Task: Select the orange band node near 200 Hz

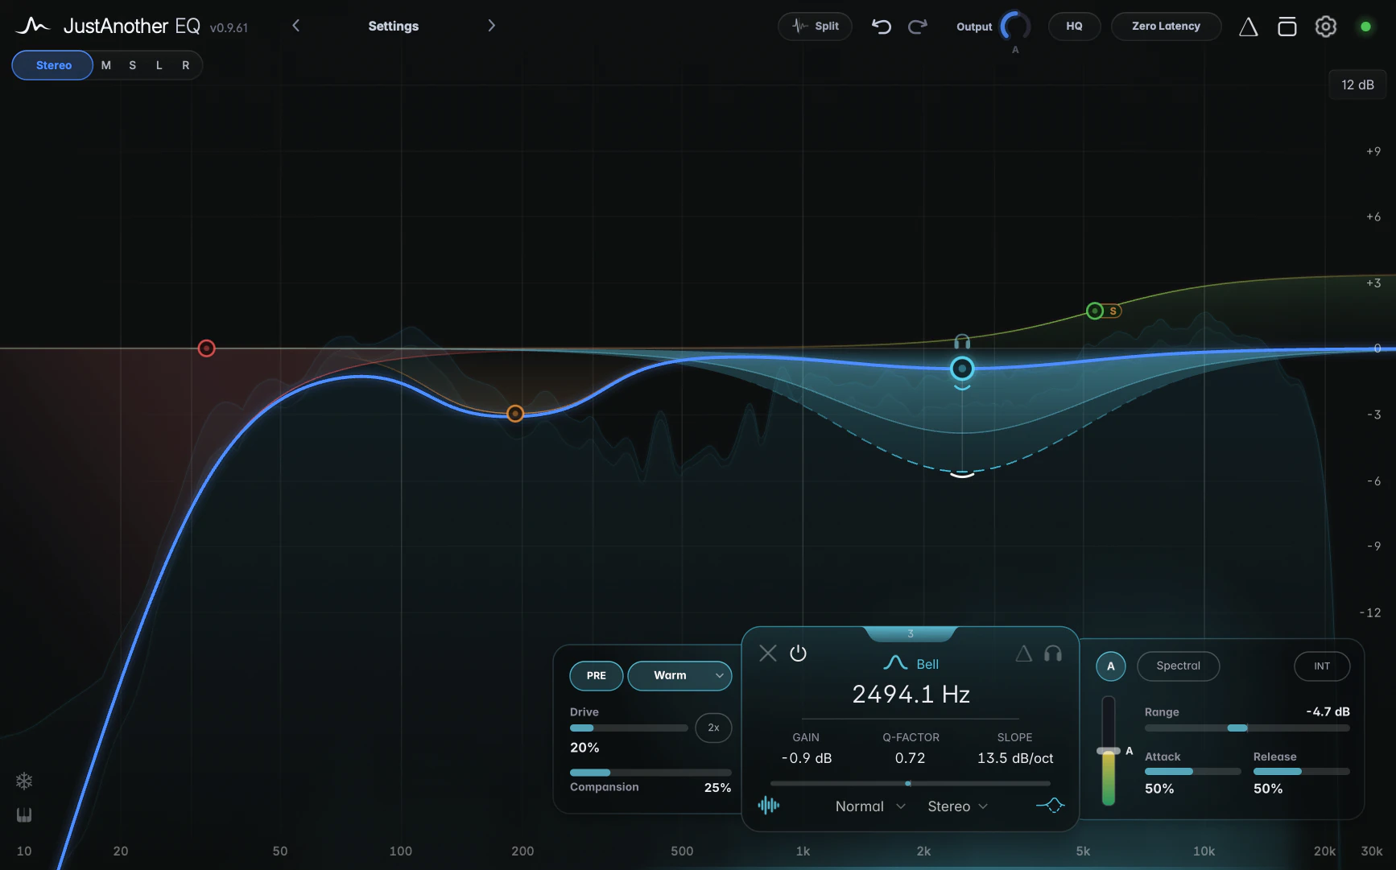Action: [x=515, y=414]
